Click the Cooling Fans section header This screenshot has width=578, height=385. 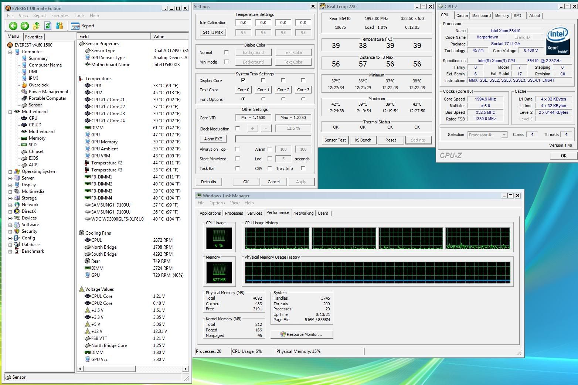click(98, 233)
